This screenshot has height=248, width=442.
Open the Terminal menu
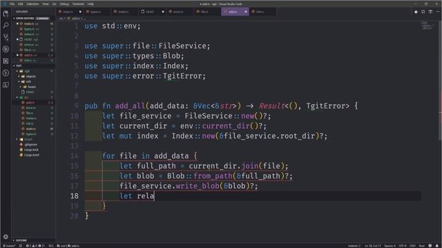coord(78,4)
